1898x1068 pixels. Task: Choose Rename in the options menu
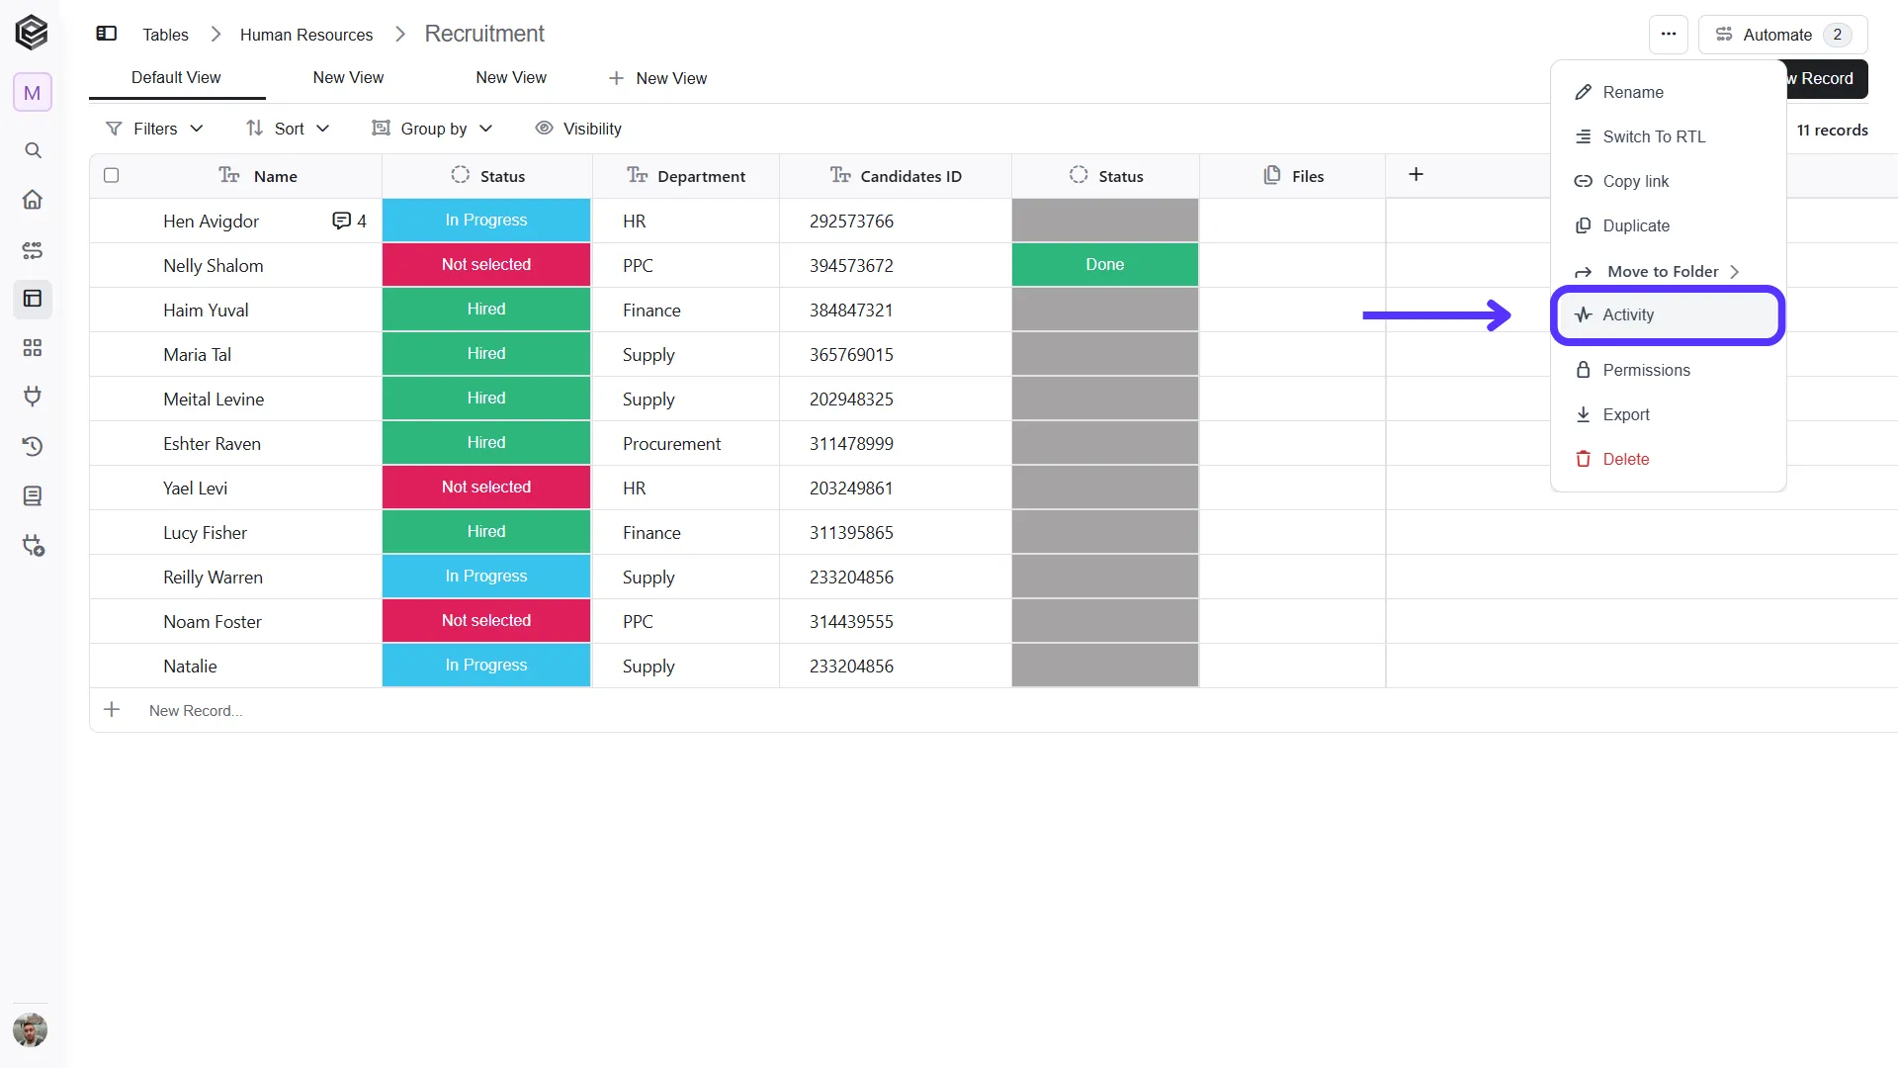click(x=1668, y=92)
